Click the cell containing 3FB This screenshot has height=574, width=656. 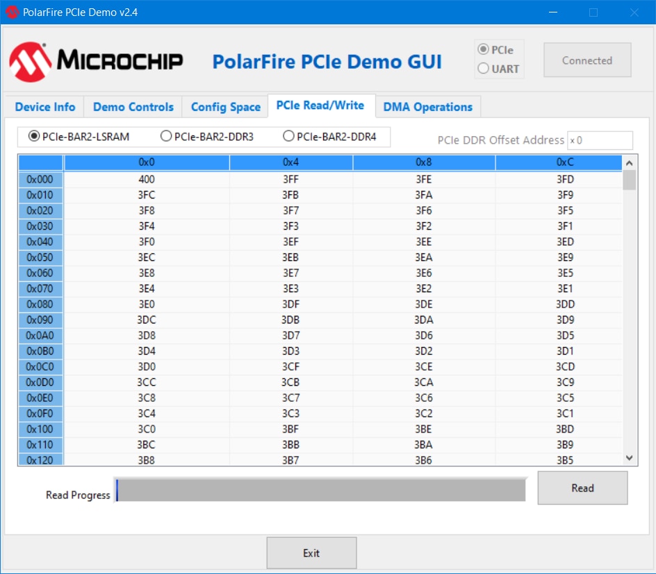coord(290,195)
